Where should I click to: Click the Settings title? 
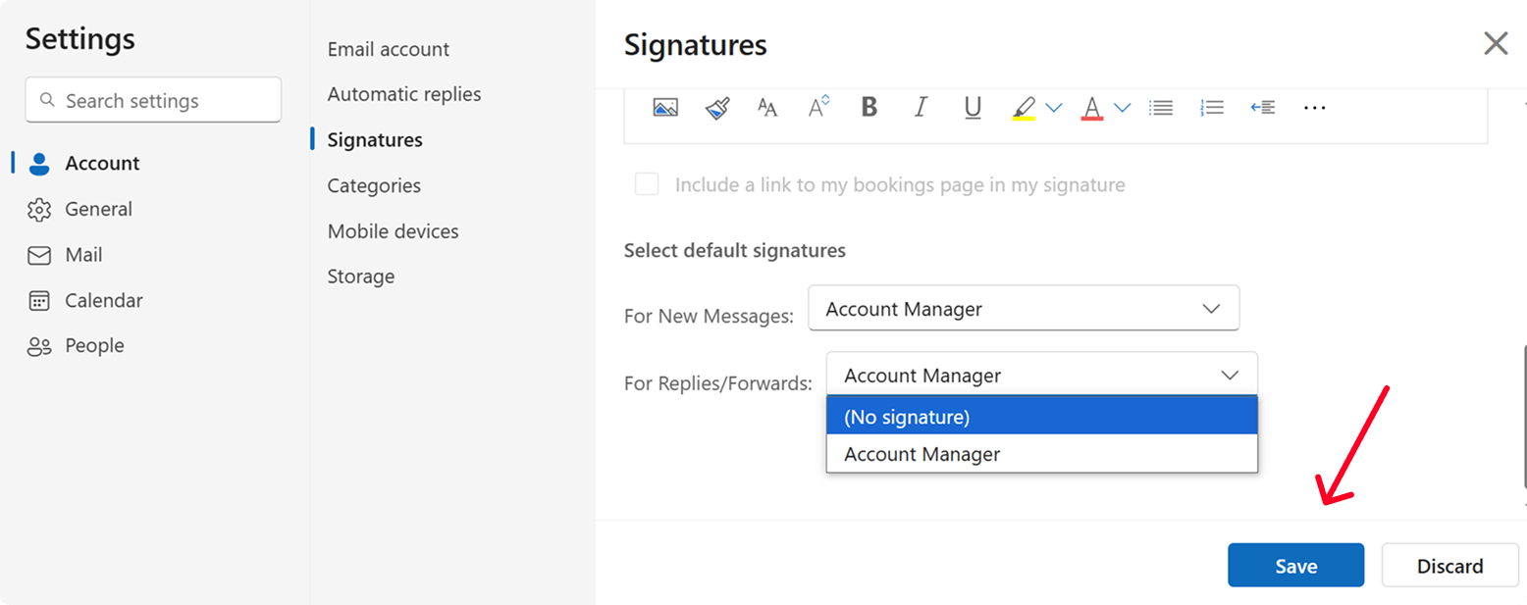(x=80, y=39)
